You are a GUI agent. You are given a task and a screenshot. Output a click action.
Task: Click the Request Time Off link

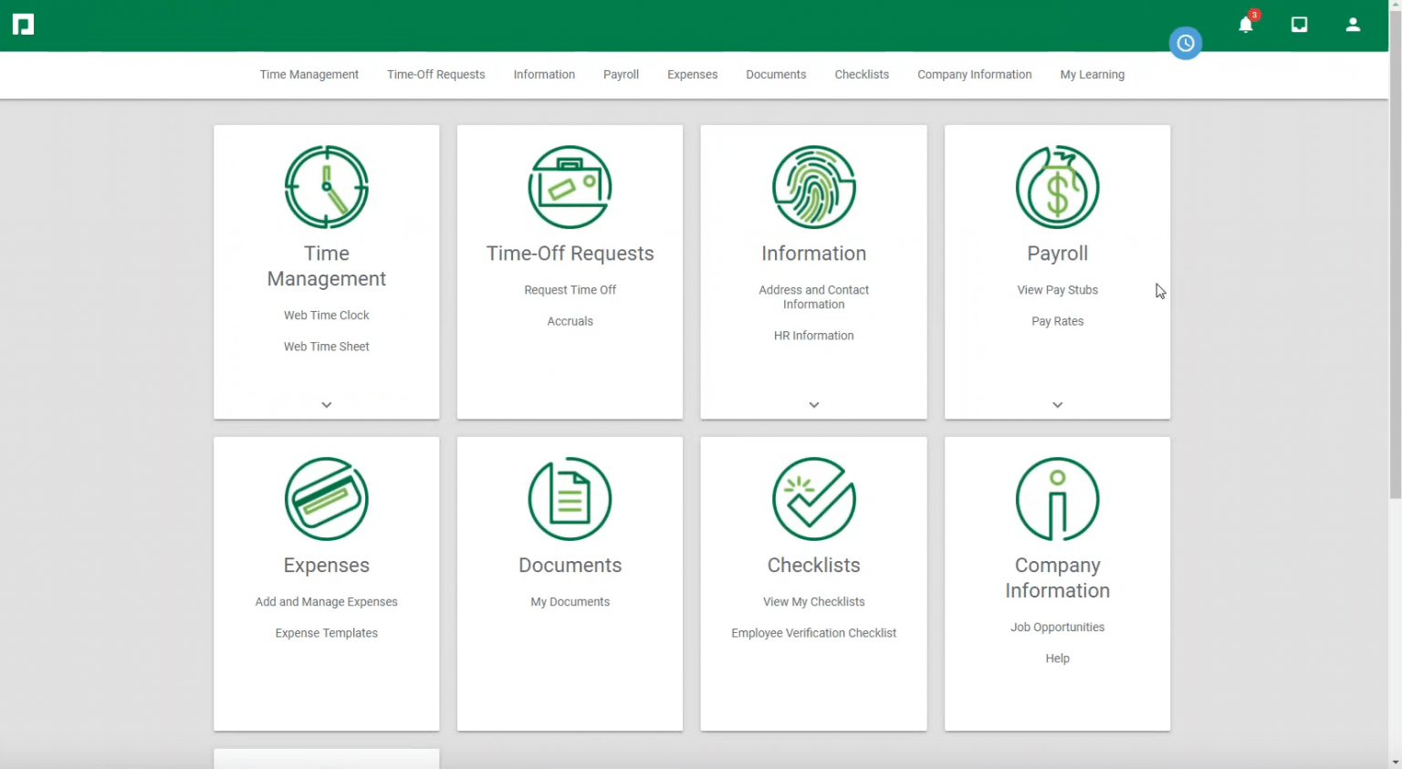tap(570, 289)
